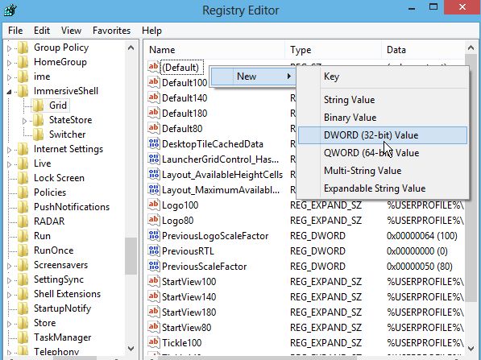481x360 pixels.
Task: Click the Default140 string value icon
Action: point(153,97)
